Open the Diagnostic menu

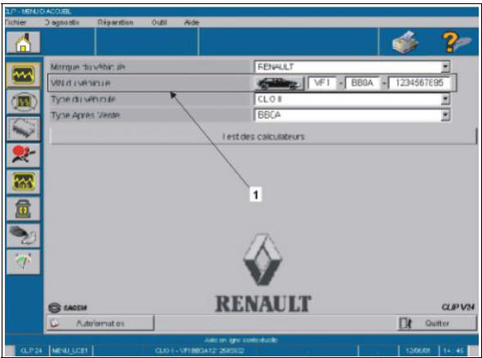(62, 22)
